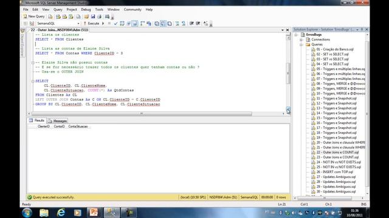Click the Database Engine Query icon beside New Query

[x=50, y=16]
